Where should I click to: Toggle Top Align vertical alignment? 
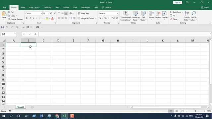point(59,13)
